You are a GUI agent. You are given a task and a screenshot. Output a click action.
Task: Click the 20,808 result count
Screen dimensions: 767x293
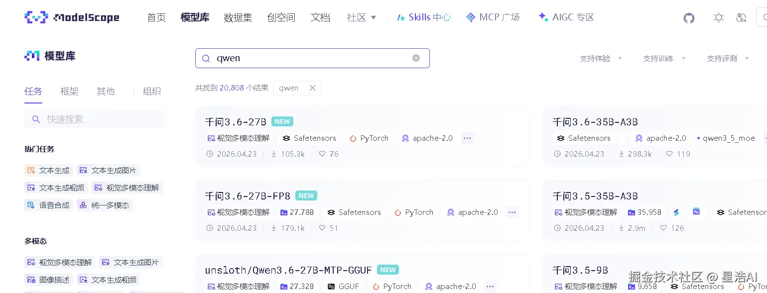232,88
